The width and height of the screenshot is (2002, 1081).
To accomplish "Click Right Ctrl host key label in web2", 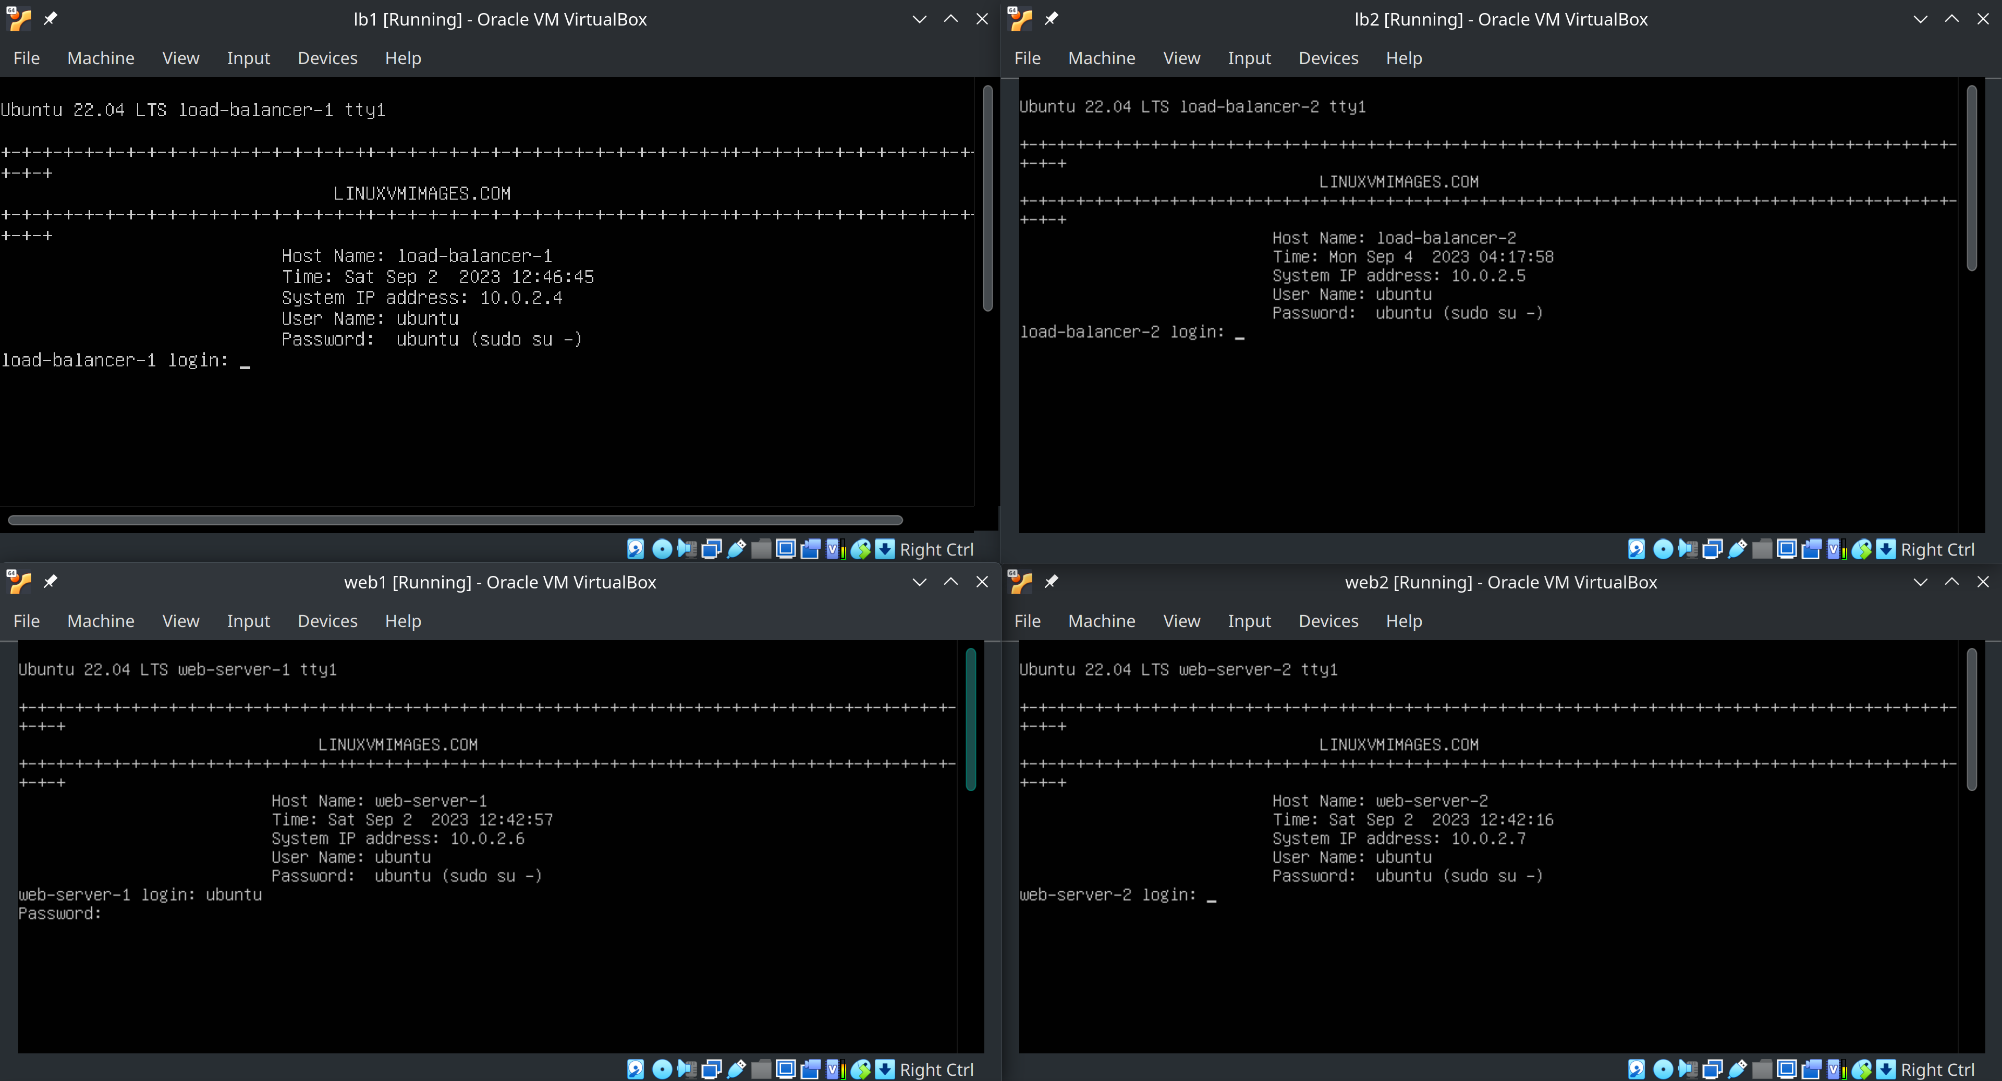I will pyautogui.click(x=1937, y=1070).
